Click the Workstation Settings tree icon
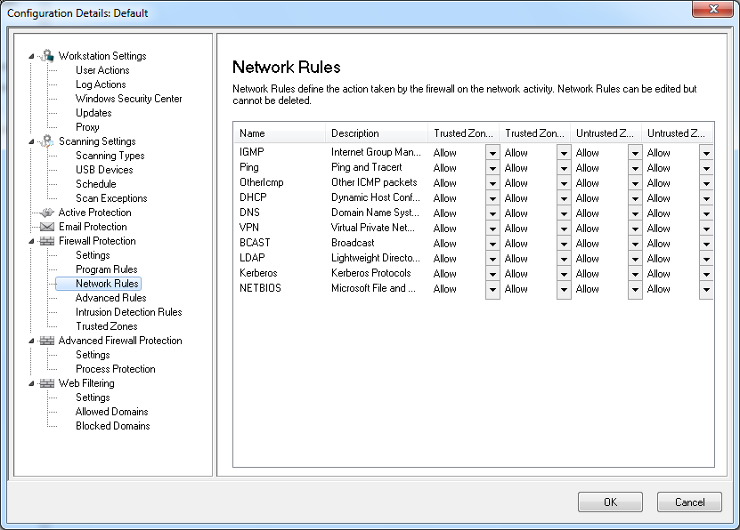This screenshot has height=530, width=740. coord(47,56)
